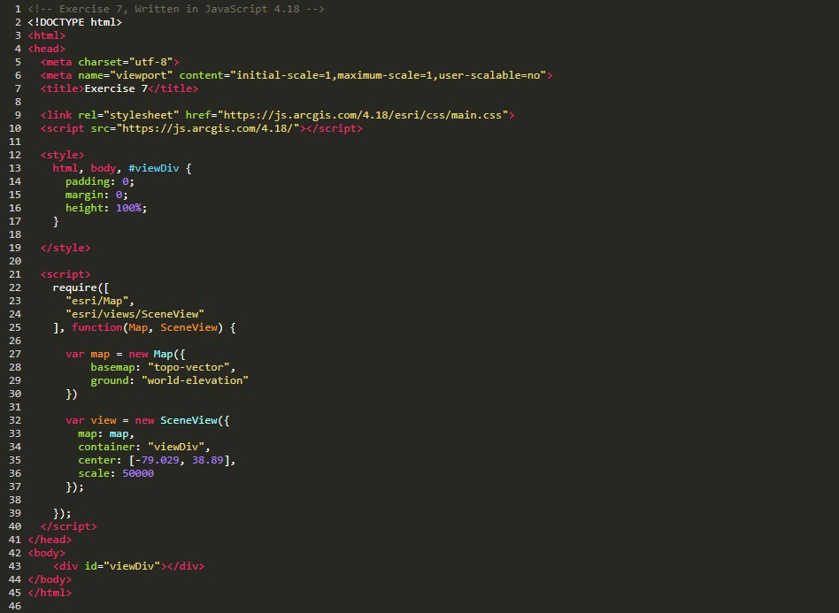Click line number 46 in the gutter
Screen dimensions: 839x613
click(14, 606)
